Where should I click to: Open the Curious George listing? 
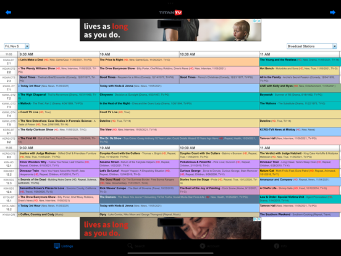(219, 173)
